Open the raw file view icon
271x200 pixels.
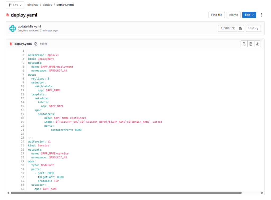click(x=251, y=44)
